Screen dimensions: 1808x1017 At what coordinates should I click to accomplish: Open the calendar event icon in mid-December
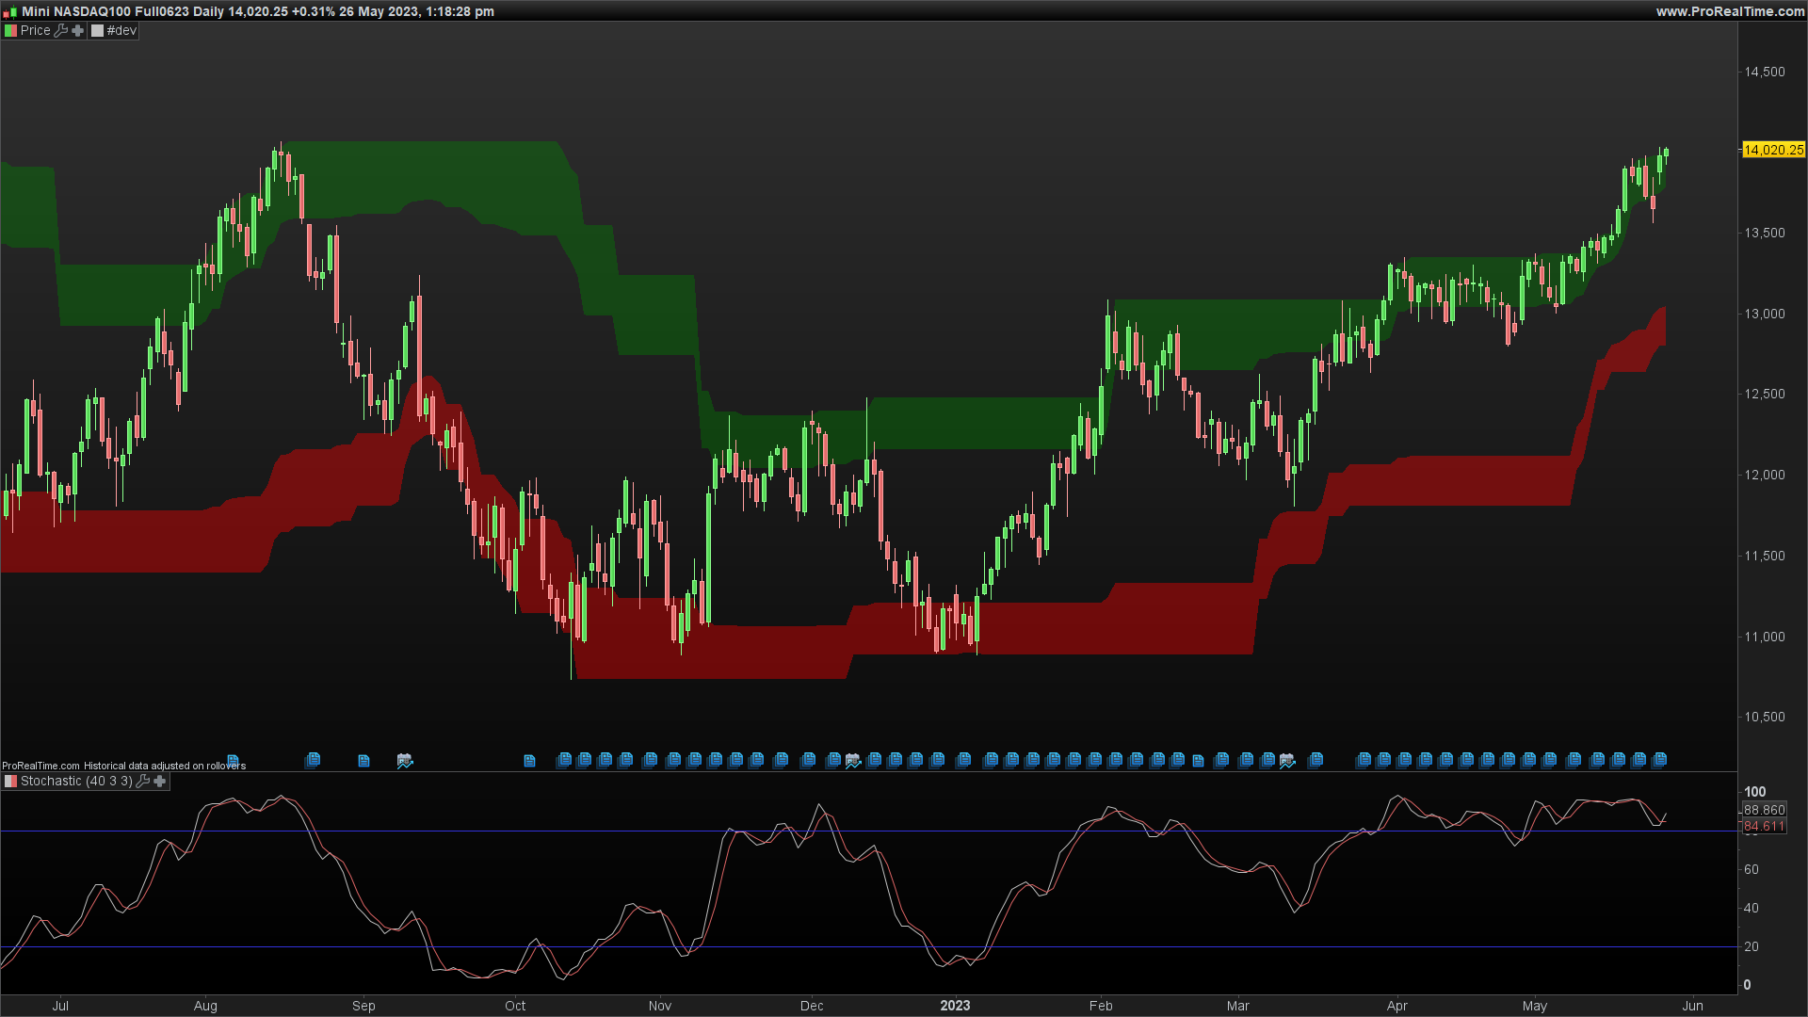853,761
